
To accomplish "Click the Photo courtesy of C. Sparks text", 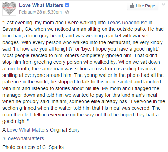I will (33, 147).
